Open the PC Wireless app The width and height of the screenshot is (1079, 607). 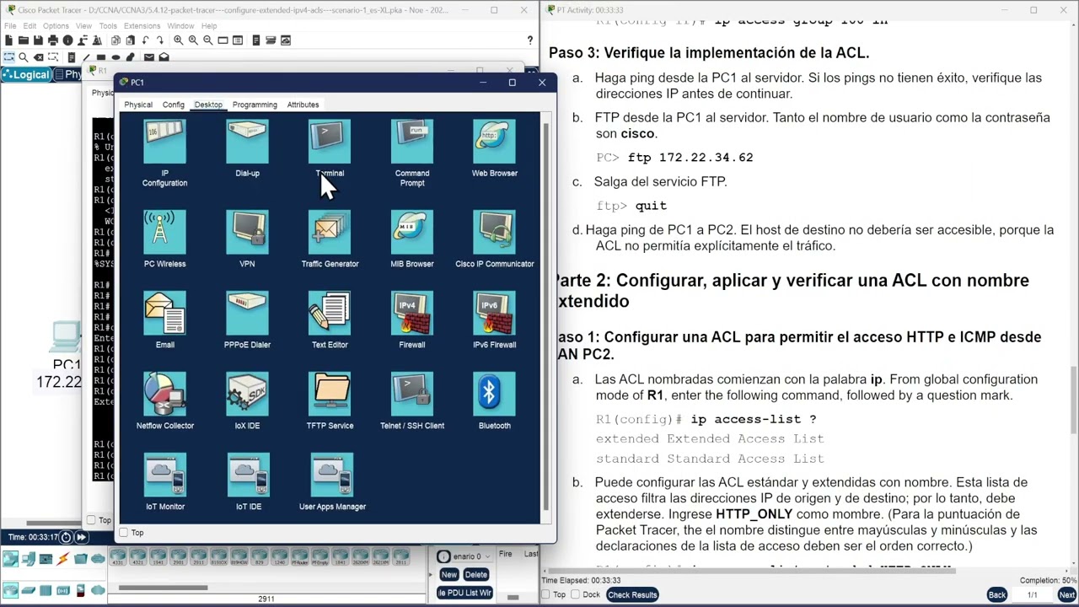[x=164, y=239]
